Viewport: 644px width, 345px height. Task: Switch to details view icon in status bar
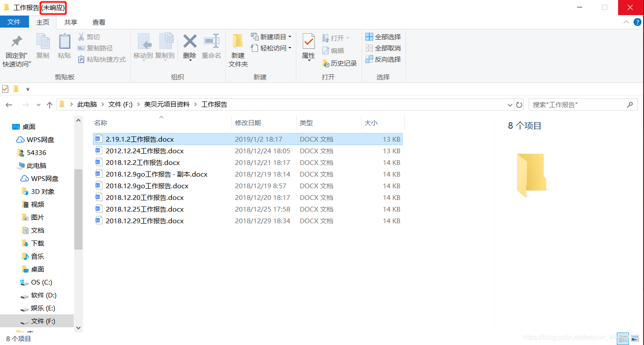click(622, 339)
